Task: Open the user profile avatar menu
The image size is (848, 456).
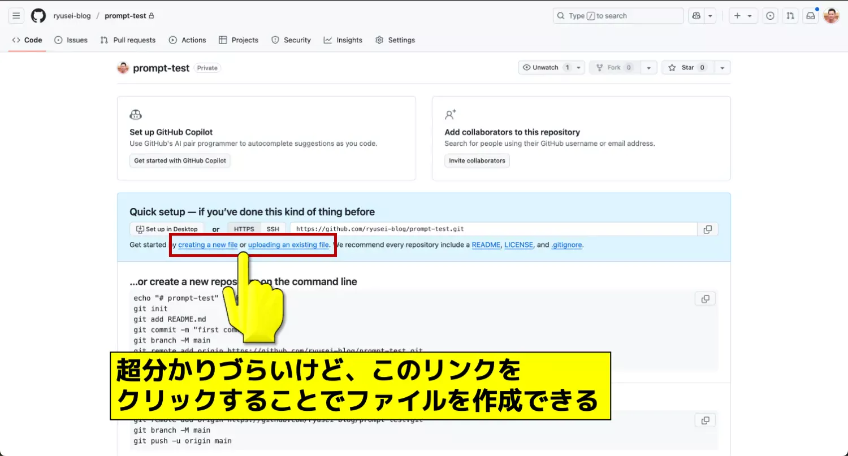Action: pos(831,16)
